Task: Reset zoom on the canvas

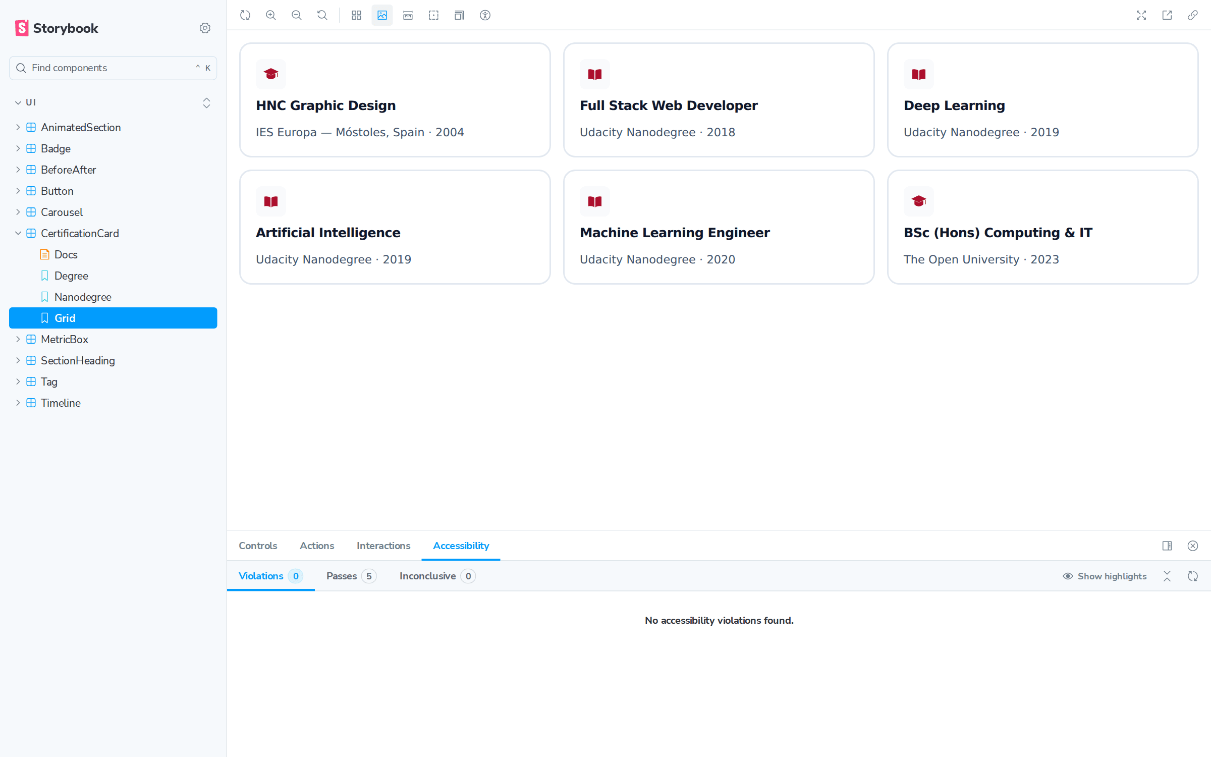Action: (x=322, y=15)
